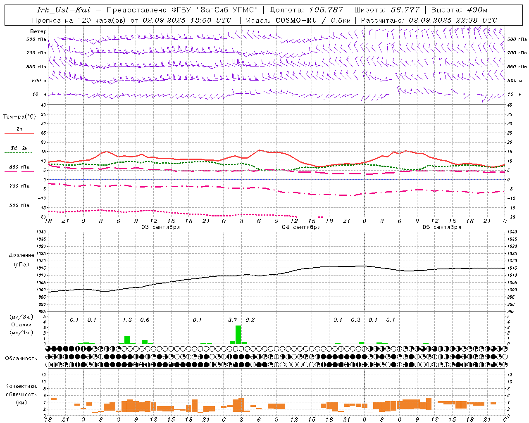The height and width of the screenshot is (423, 529).
Task: Click the tallest green precipitation bar
Action: [x=238, y=335]
